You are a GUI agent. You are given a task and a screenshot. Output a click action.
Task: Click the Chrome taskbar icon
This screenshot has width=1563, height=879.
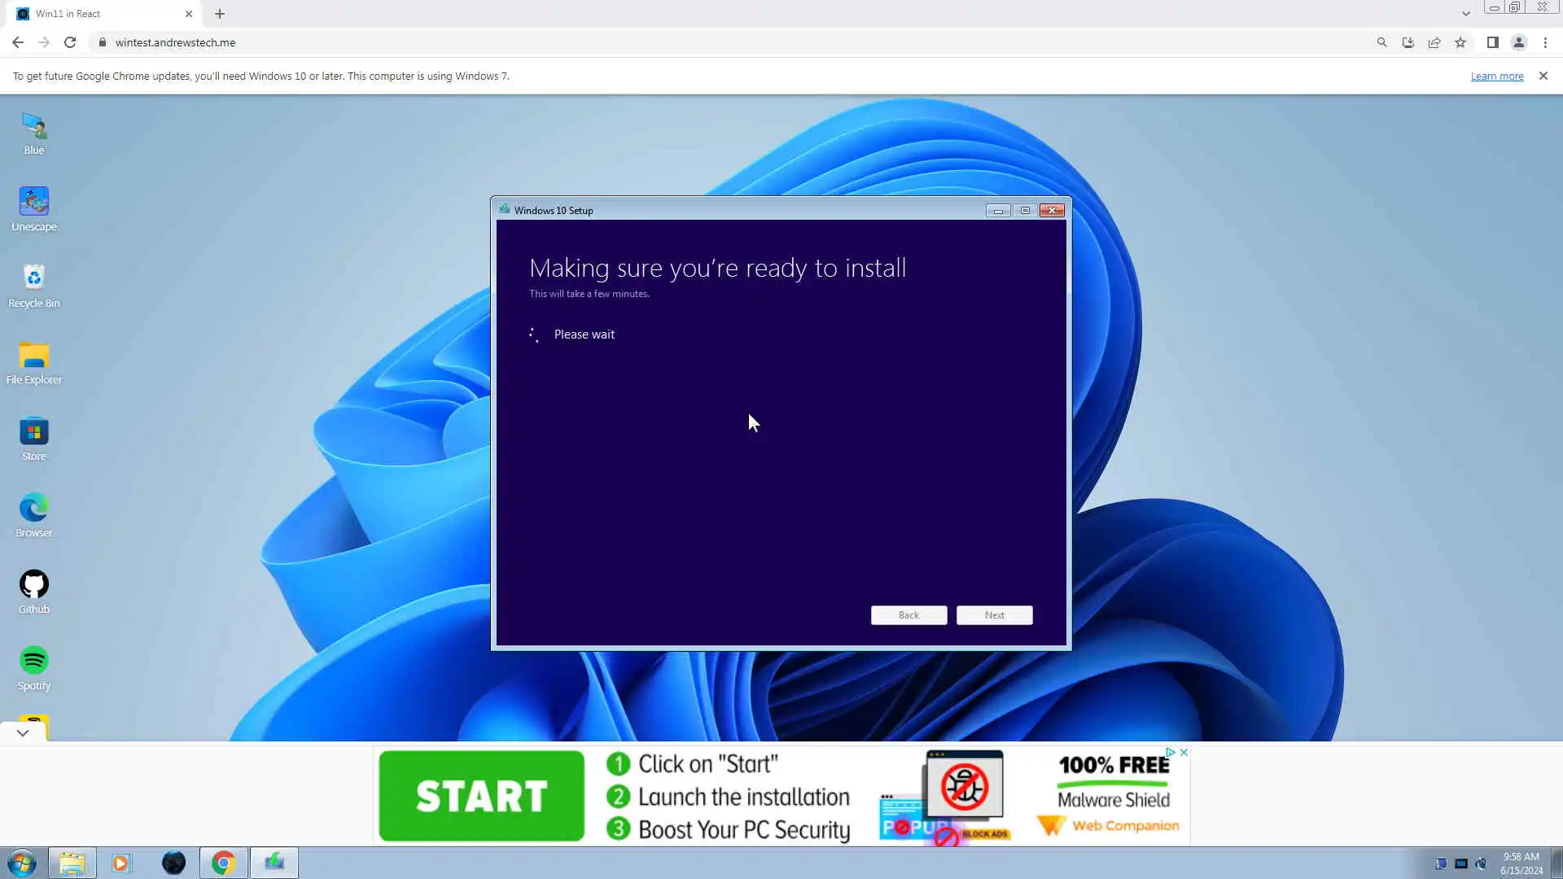223,863
